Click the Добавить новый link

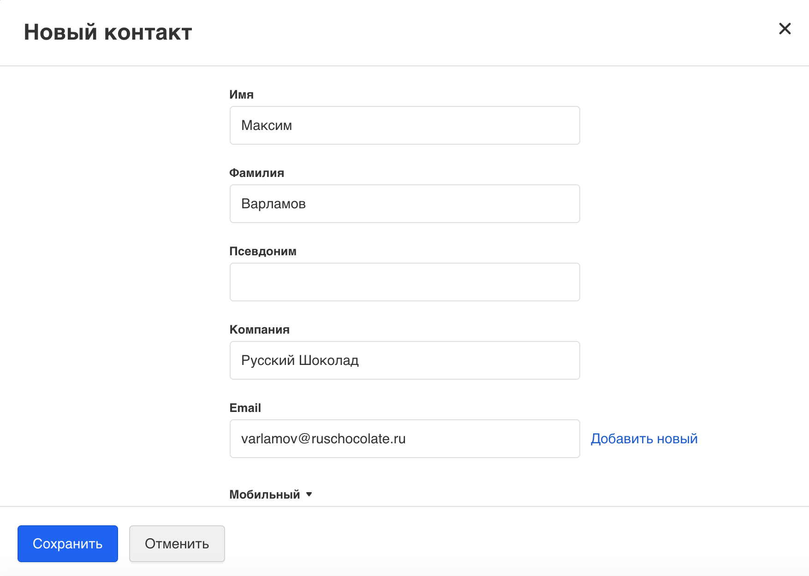644,439
